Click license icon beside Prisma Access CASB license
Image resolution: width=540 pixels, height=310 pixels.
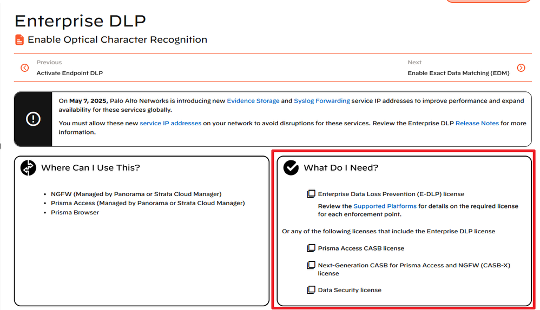point(311,248)
